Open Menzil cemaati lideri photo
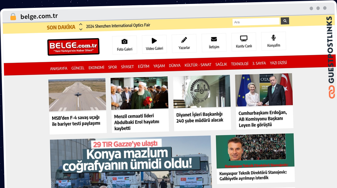This screenshot has height=188, width=337. 140,93
